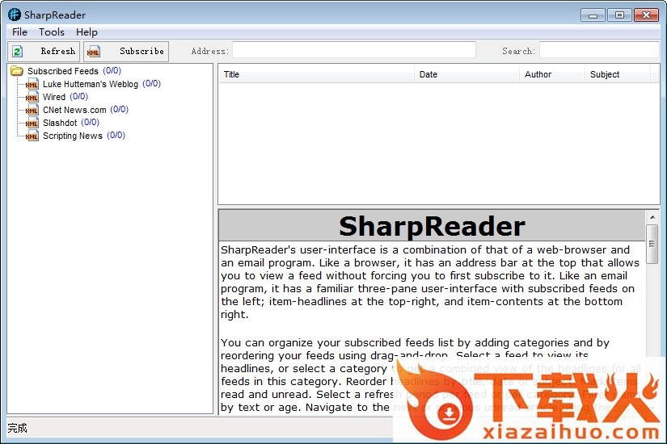
Task: Select the Scripting News feed
Action: pyautogui.click(x=73, y=136)
